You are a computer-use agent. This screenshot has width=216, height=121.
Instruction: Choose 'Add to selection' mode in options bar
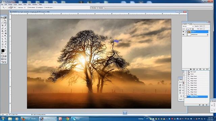click(11, 7)
